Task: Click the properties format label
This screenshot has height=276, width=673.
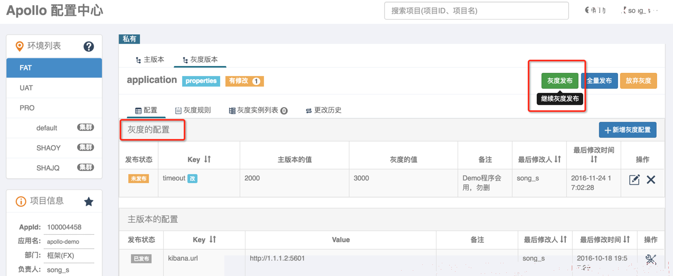Action: tap(201, 81)
